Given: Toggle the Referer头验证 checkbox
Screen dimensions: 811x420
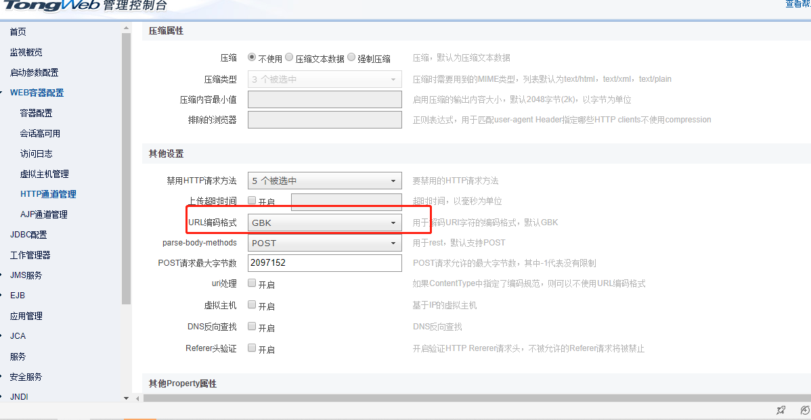Looking at the screenshot, I should [252, 348].
